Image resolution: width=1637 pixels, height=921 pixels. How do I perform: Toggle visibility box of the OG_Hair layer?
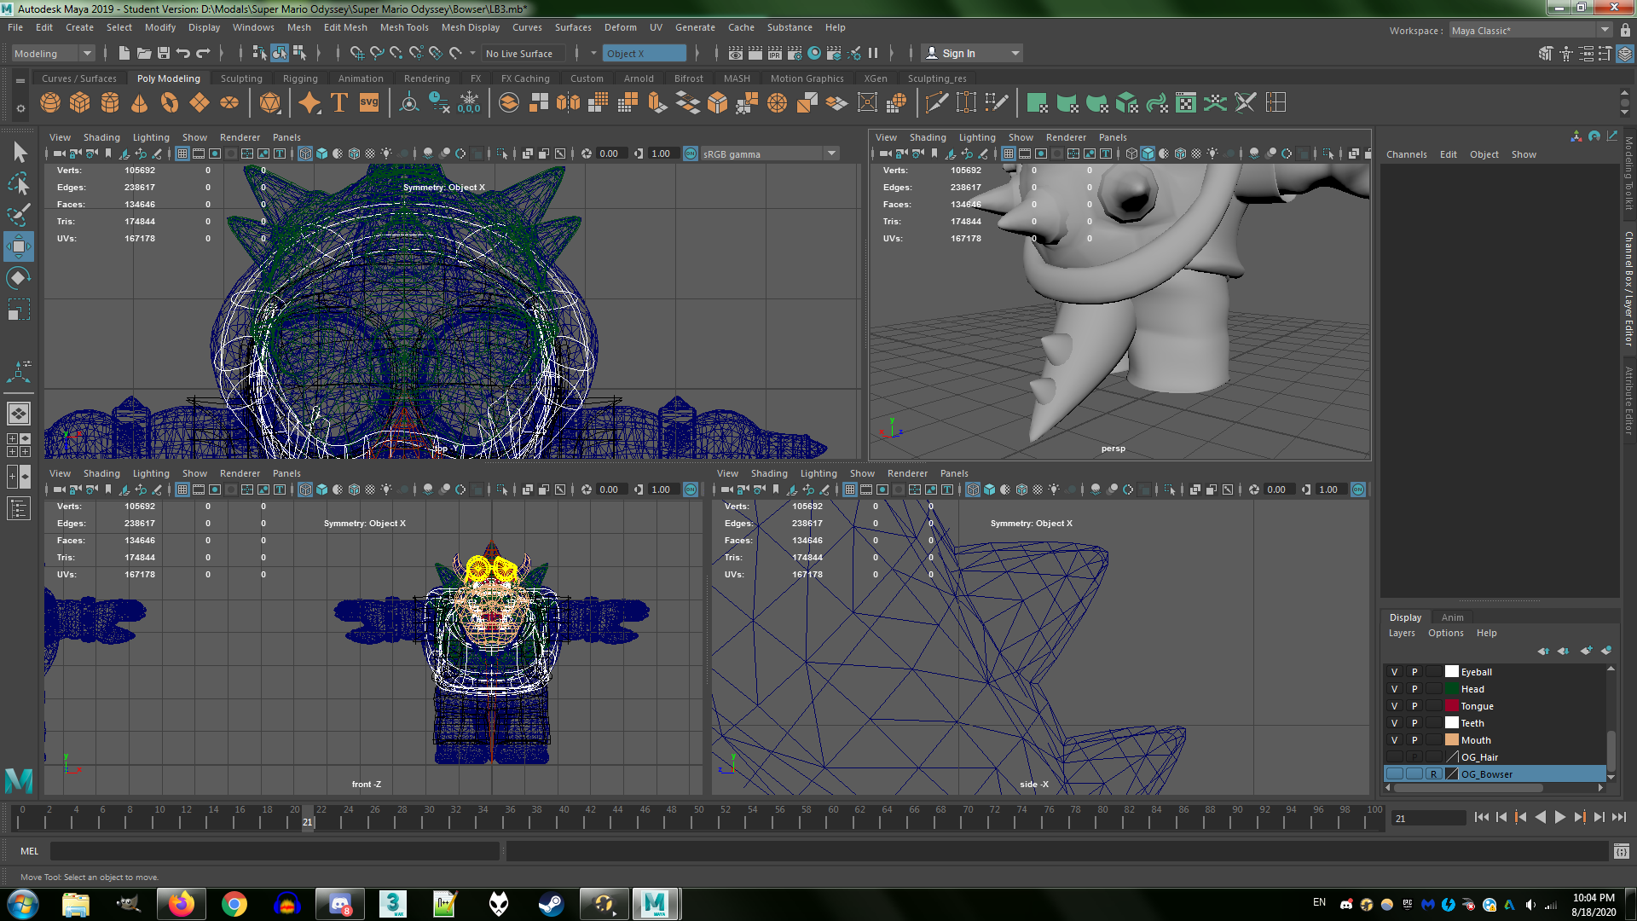click(1395, 757)
